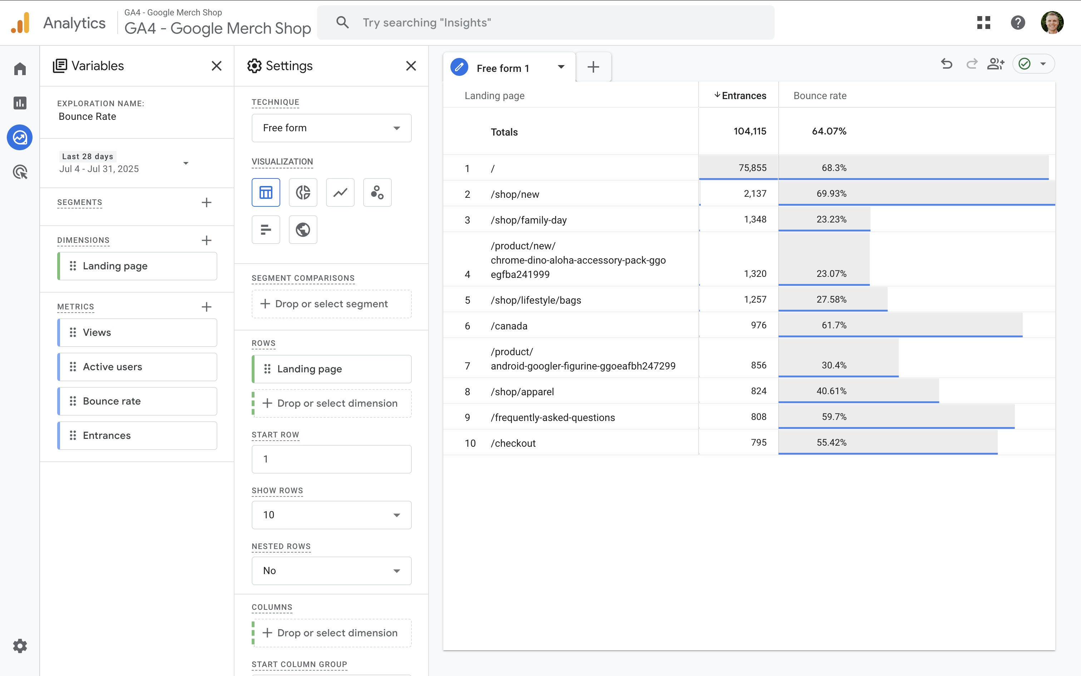Open the Home icon in left sidebar
Image resolution: width=1081 pixels, height=676 pixels.
tap(20, 69)
